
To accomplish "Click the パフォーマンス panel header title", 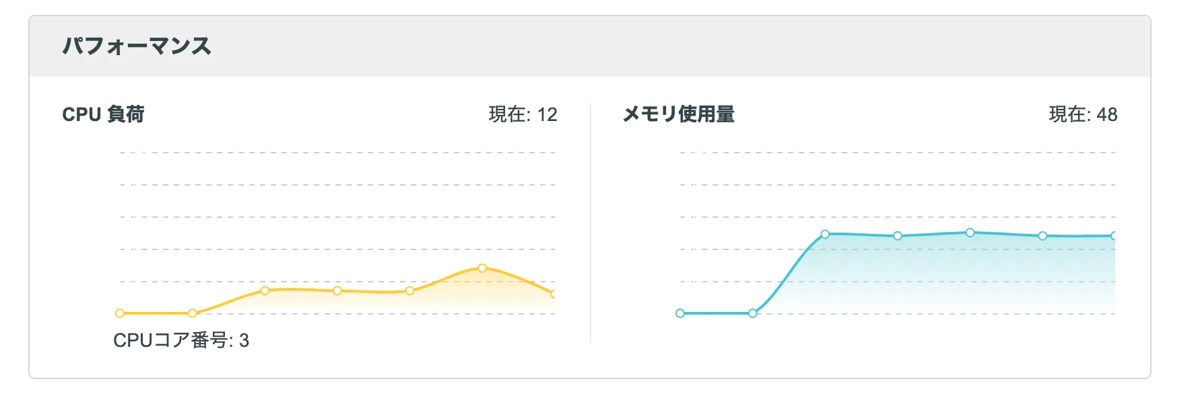I will [137, 46].
